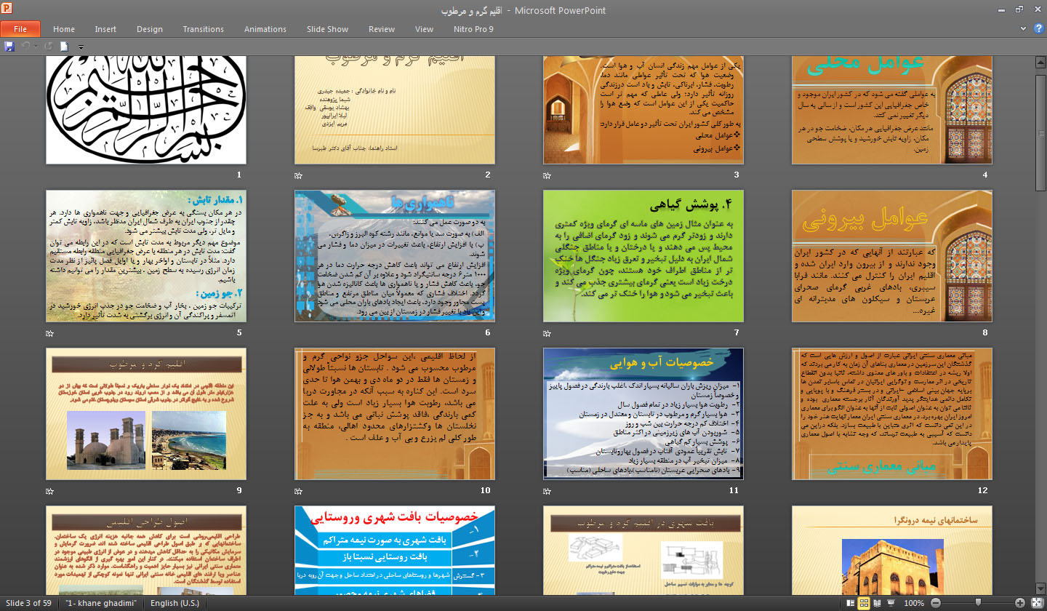Click Fit slide to current window icon
Screen dimensions: 1047x611
(x=1038, y=603)
